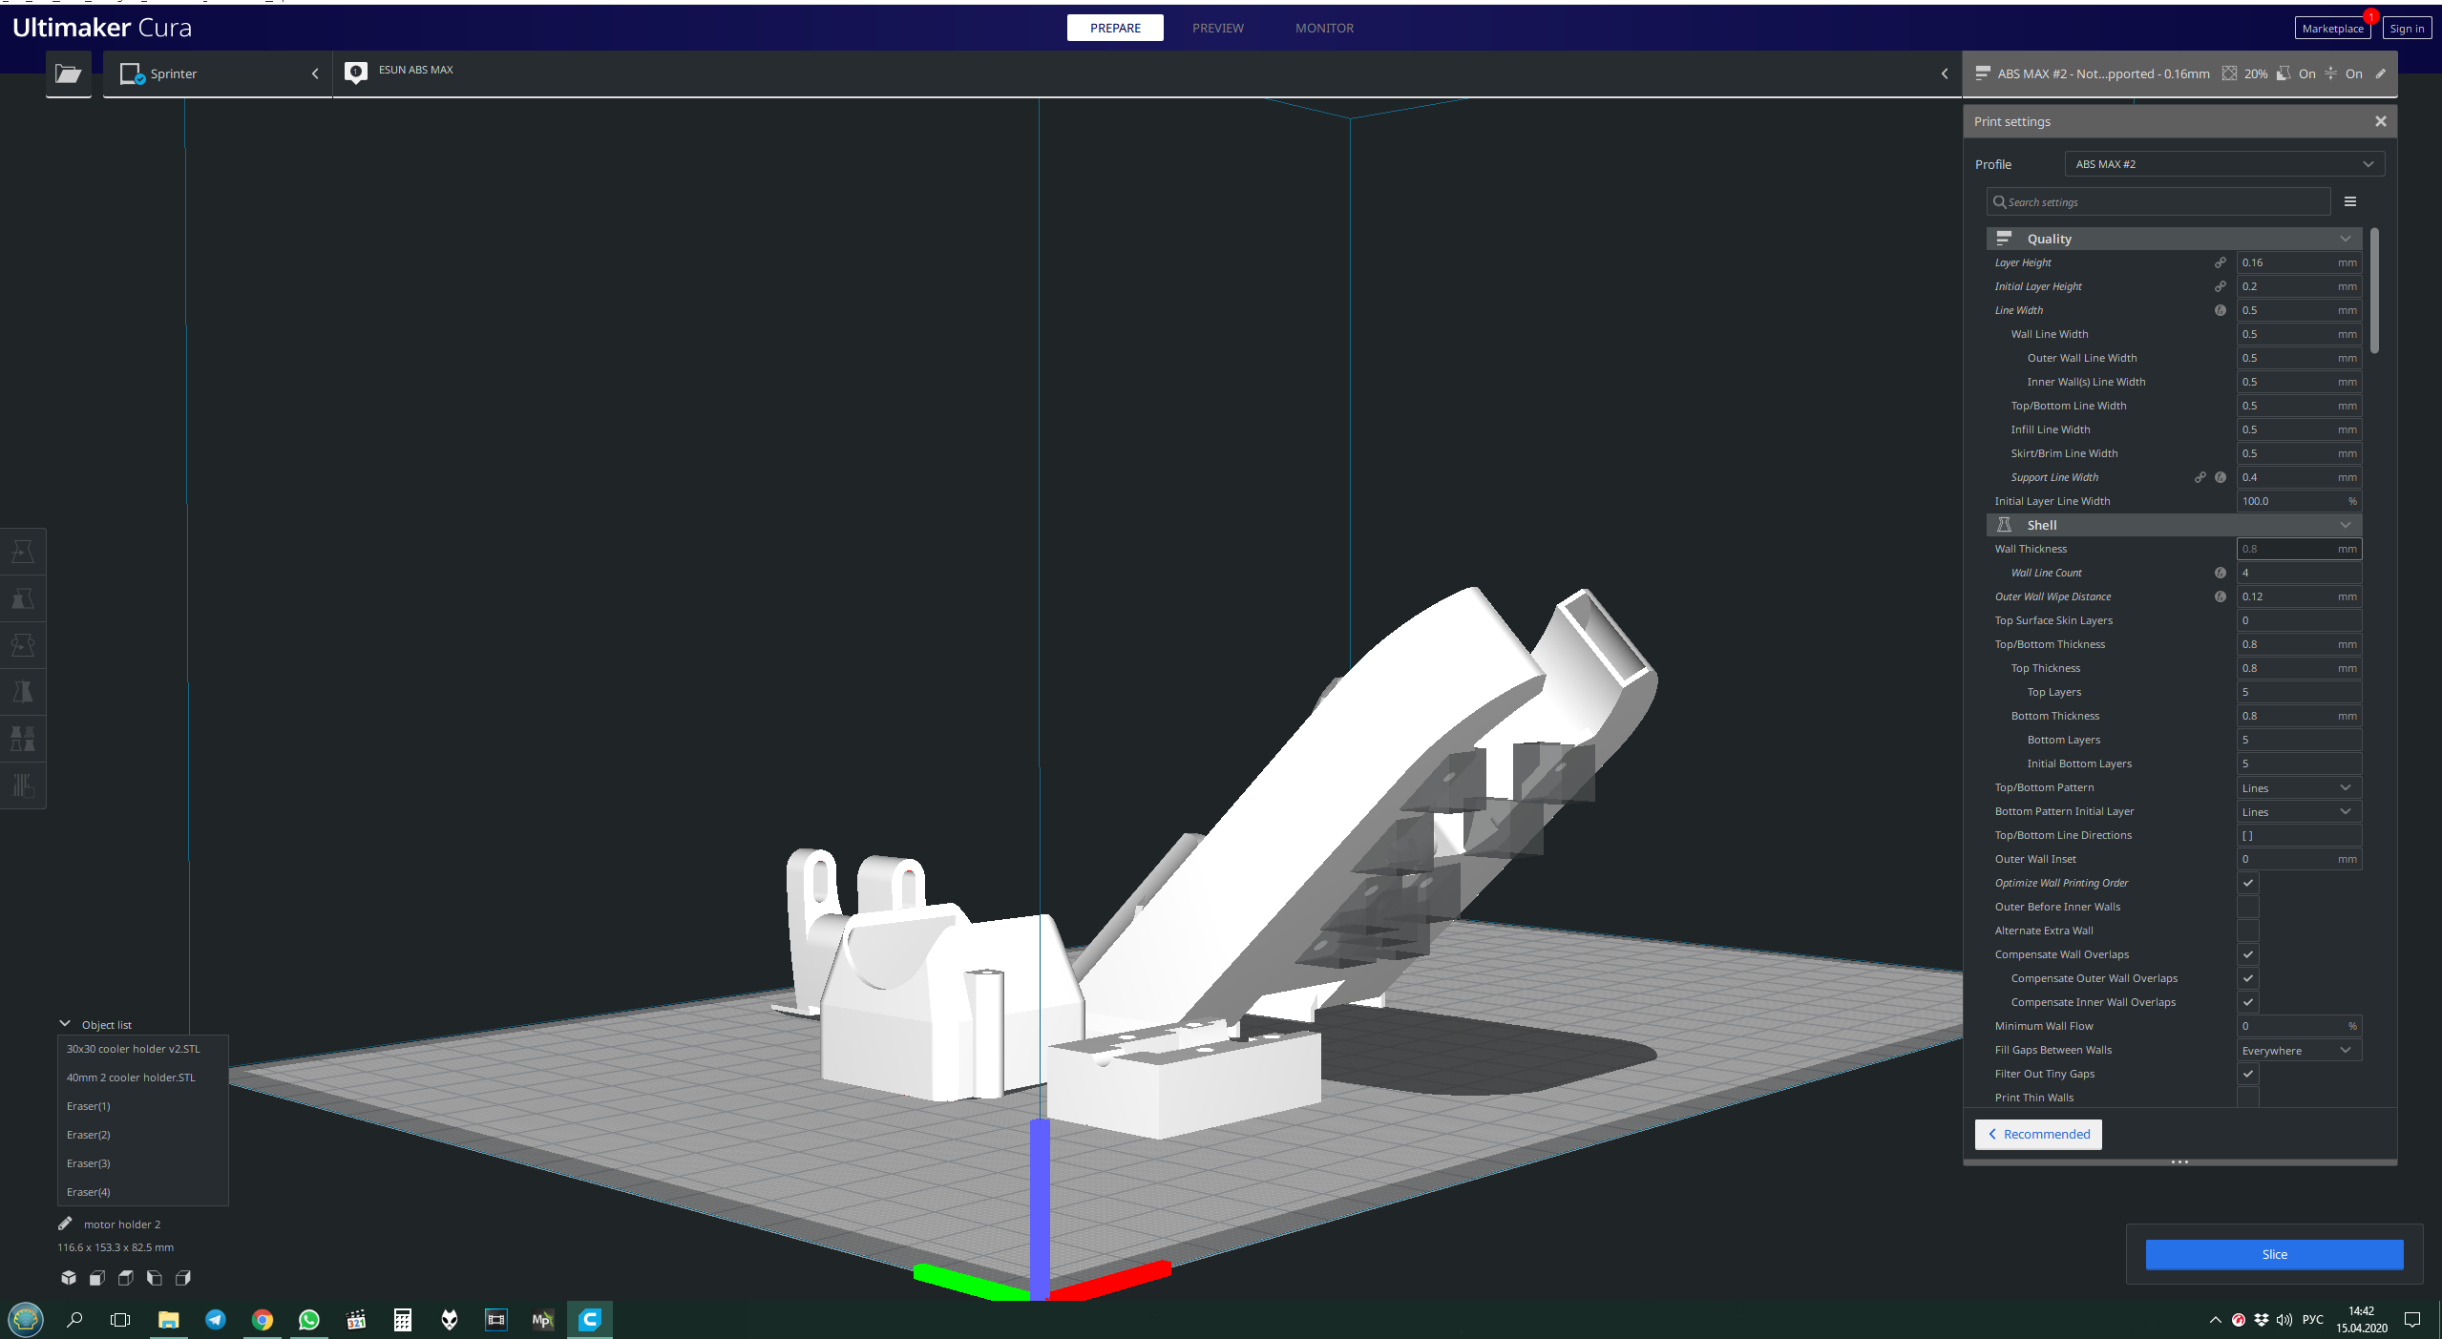2442x1339 pixels.
Task: Switch to top view cube icon
Action: pos(126,1278)
